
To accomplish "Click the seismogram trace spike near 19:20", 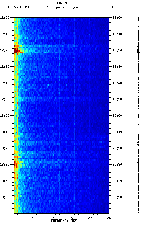I will tap(138, 51).
